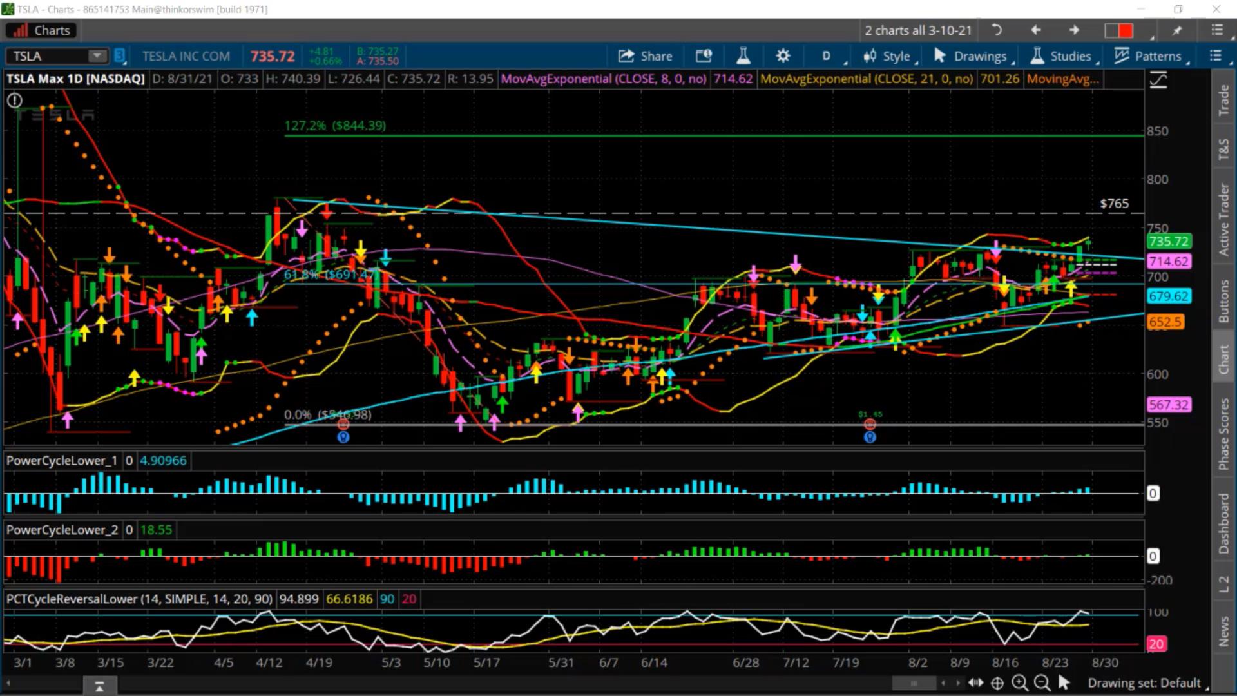Screen dimensions: 1237x696
Task: Click the light bulb marker near 7/19
Action: pyautogui.click(x=870, y=438)
